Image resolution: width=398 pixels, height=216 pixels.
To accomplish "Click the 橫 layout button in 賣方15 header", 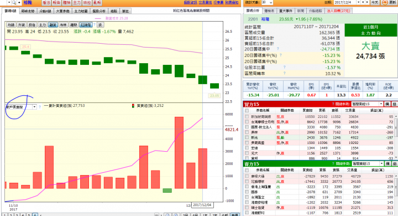I will 387,163.
